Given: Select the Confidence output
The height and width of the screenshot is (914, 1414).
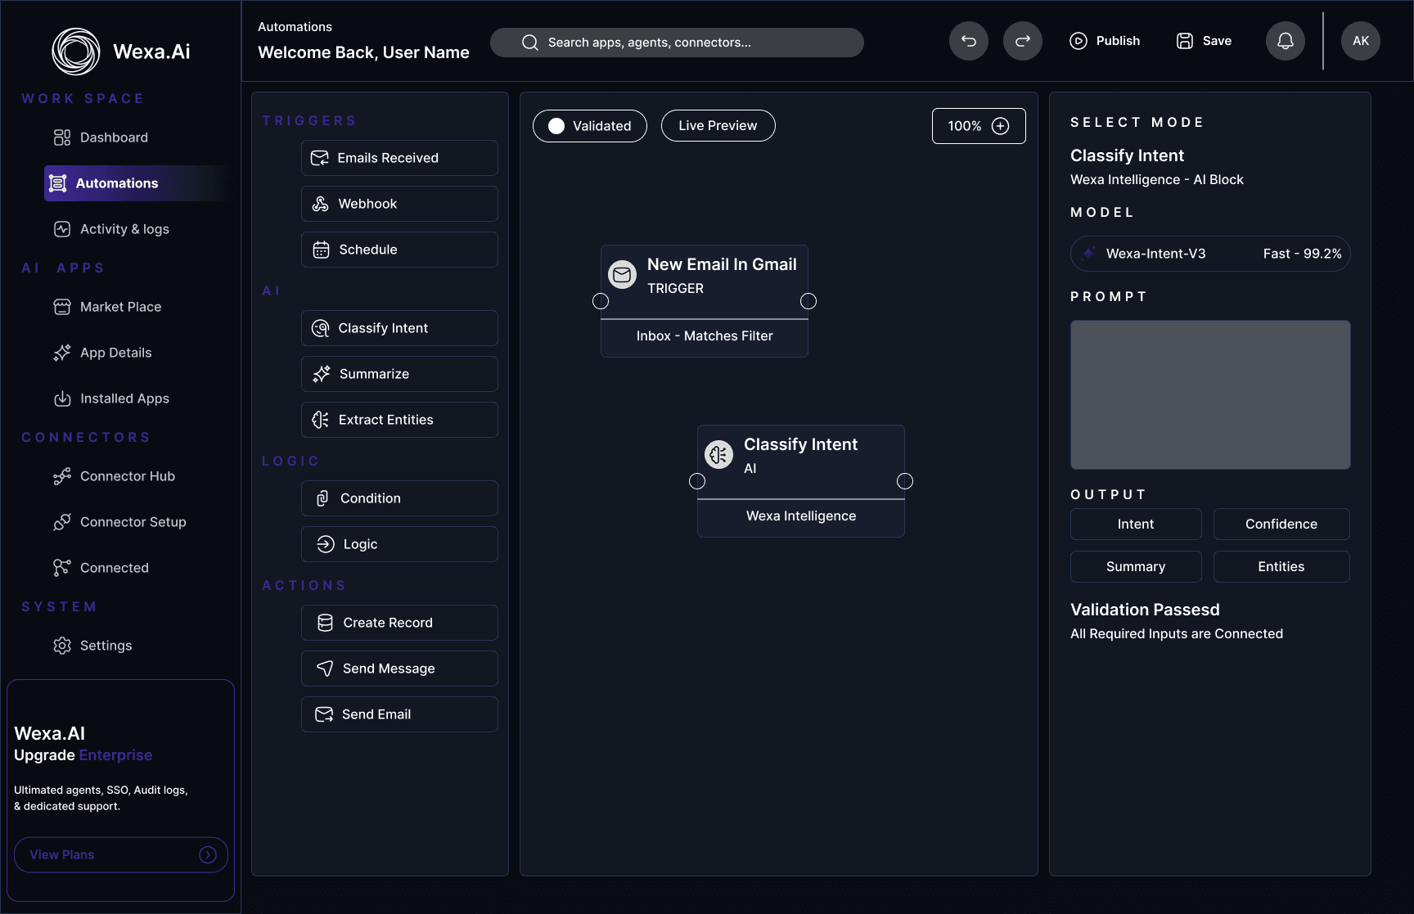Looking at the screenshot, I should 1281,525.
